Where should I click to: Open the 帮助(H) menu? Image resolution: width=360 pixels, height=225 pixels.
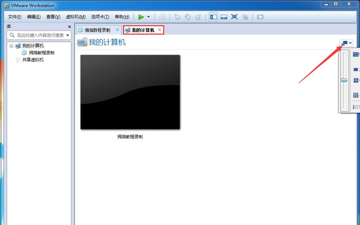pyautogui.click(x=122, y=17)
